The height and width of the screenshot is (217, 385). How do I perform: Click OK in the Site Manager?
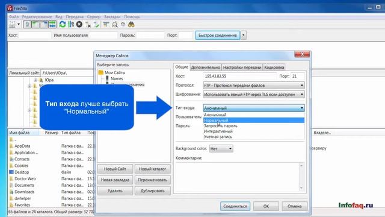point(266,206)
